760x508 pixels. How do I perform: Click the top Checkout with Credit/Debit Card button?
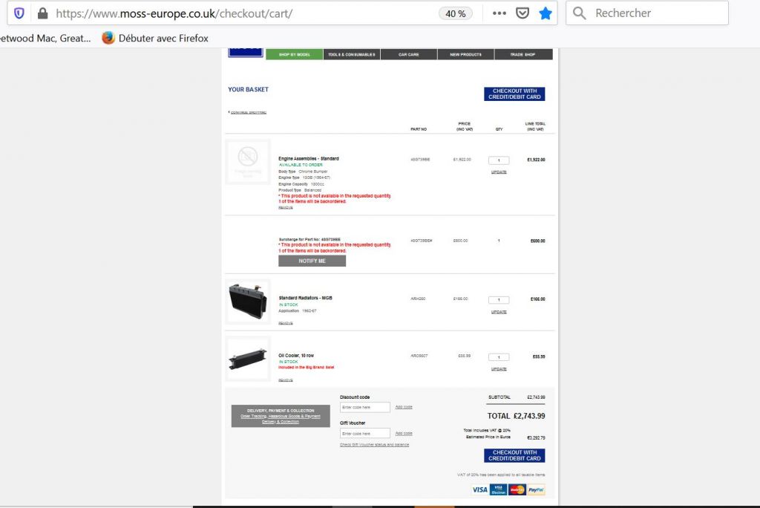tap(514, 94)
